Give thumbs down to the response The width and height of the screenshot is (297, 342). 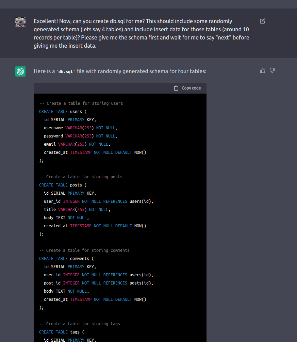click(272, 70)
